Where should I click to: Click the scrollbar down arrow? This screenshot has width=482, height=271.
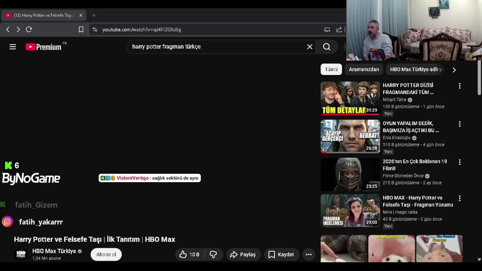(479, 259)
